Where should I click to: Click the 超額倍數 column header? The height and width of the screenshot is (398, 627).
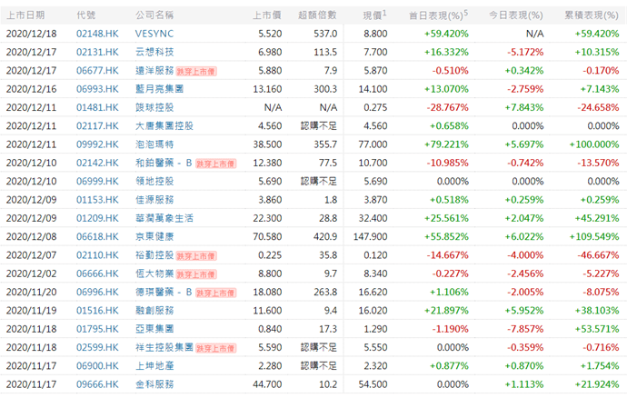[317, 15]
